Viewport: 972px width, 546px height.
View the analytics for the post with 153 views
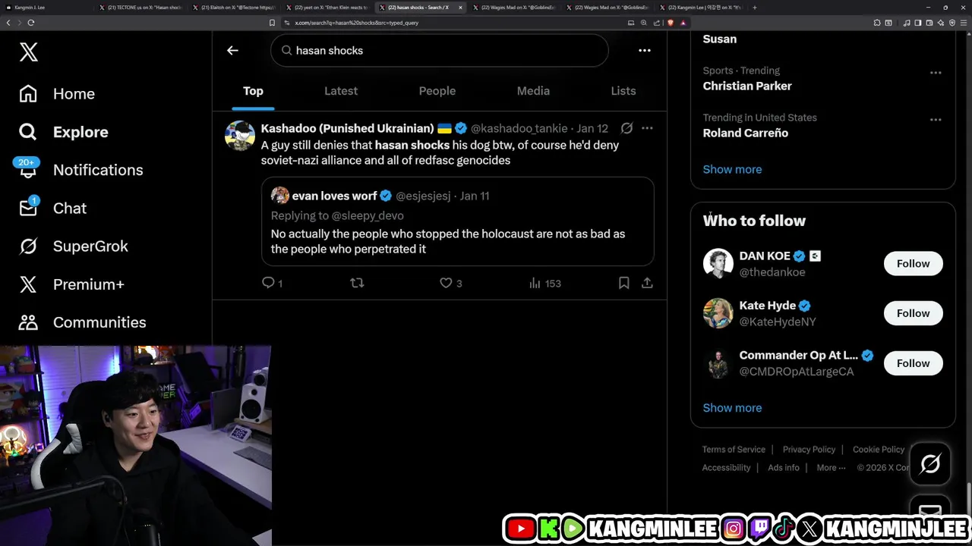[544, 283]
